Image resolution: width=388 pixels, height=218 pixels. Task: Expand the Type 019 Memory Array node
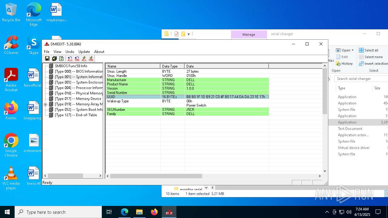pyautogui.click(x=45, y=104)
